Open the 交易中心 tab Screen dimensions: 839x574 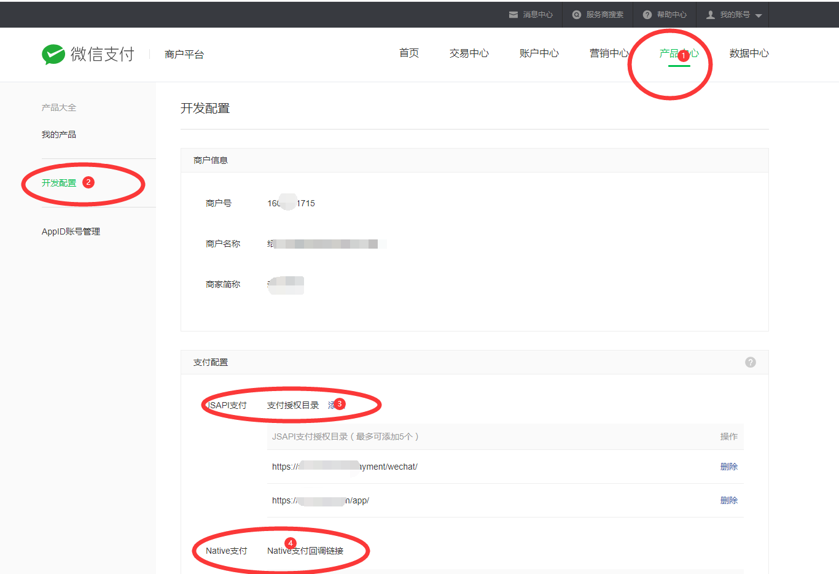[469, 53]
